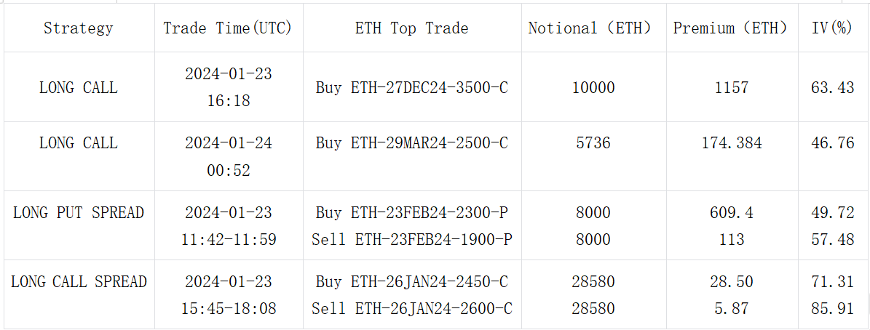Click IV value 63.43
This screenshot has width=870, height=330.
tap(832, 88)
